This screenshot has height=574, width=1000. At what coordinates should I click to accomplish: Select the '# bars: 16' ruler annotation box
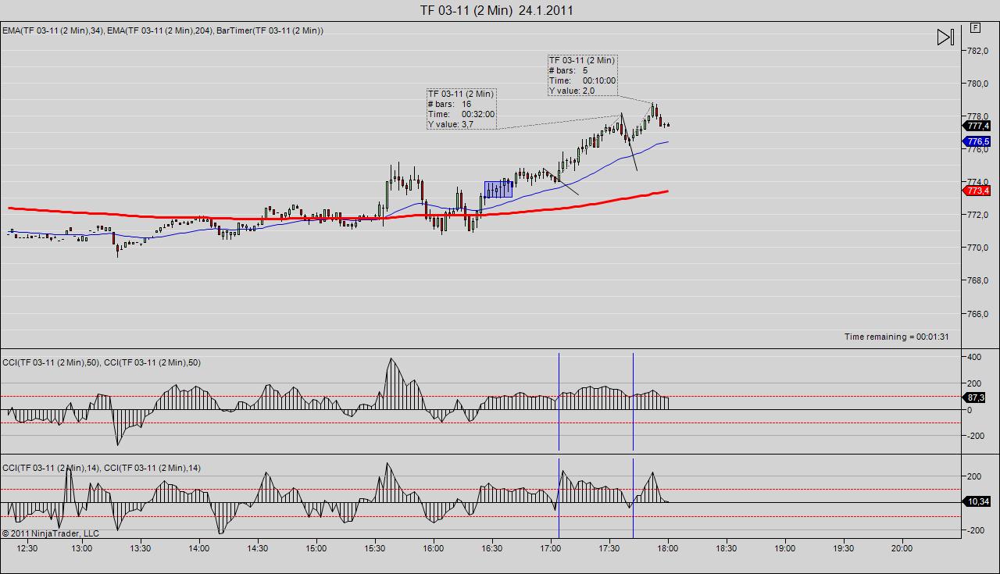tap(462, 109)
